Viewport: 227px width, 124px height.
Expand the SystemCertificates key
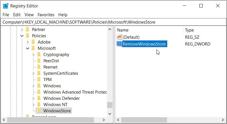coord(33,73)
